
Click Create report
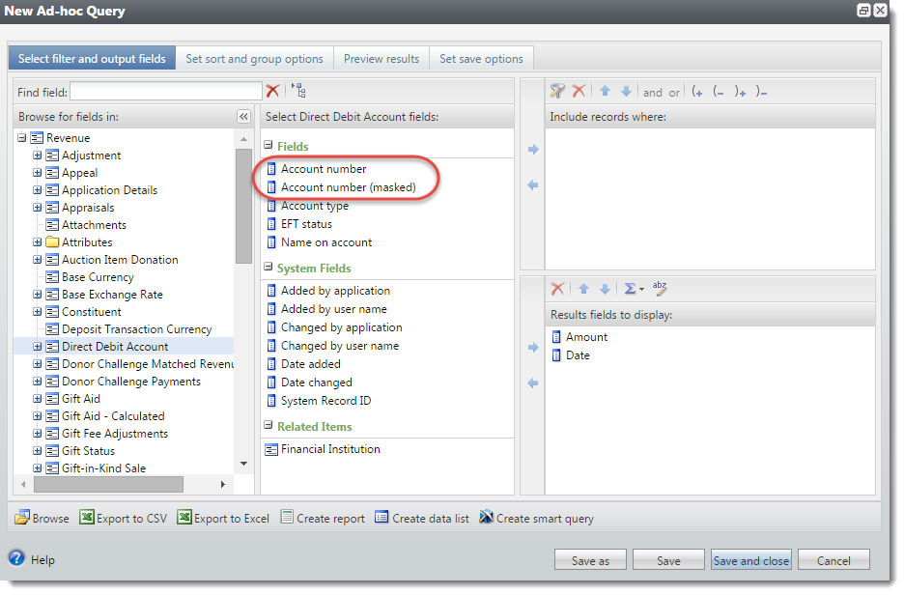323,518
